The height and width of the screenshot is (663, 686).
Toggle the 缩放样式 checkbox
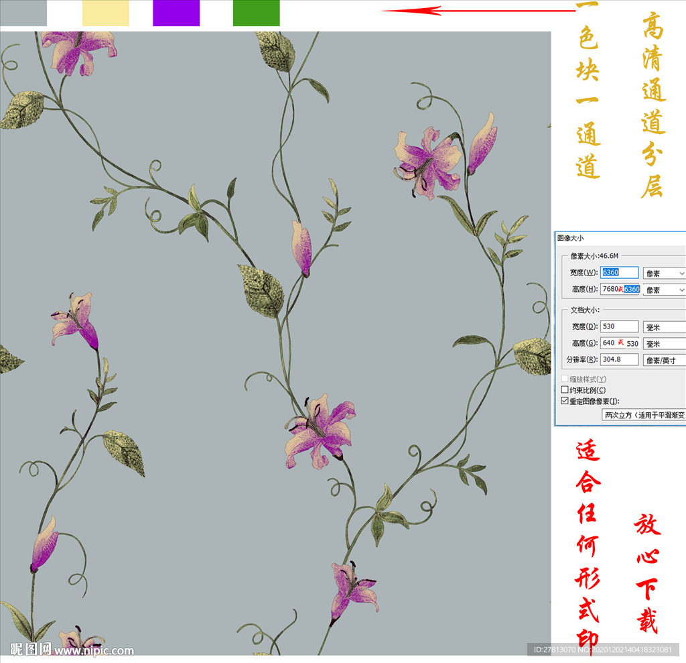click(x=564, y=379)
